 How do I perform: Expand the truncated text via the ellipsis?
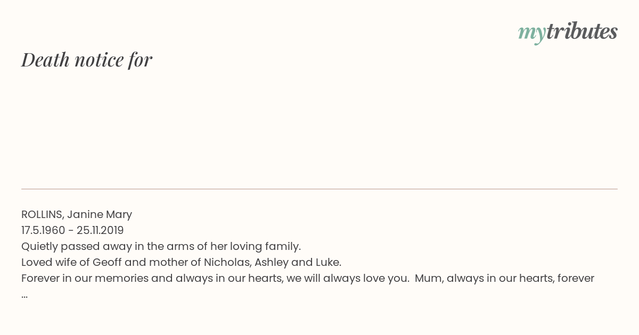[x=24, y=296]
